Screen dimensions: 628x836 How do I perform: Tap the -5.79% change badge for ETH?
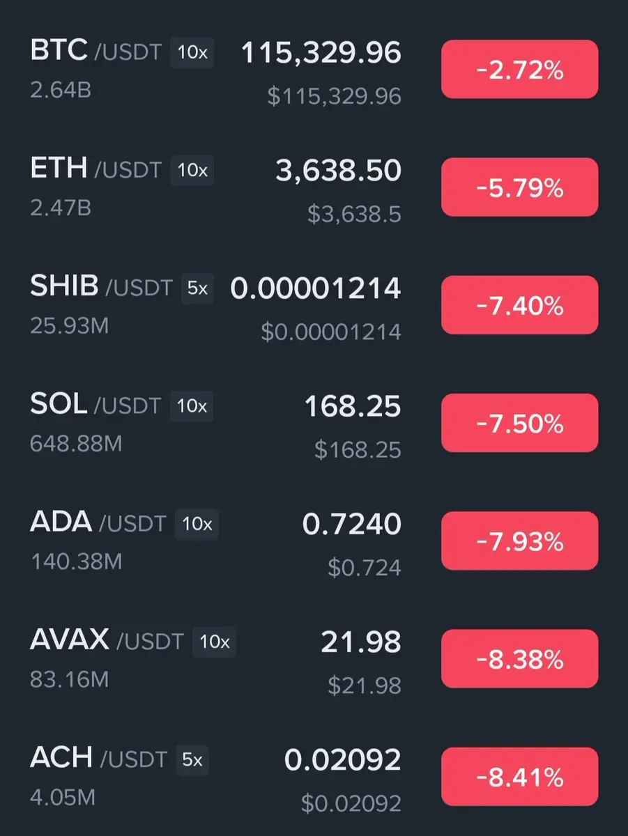(519, 187)
